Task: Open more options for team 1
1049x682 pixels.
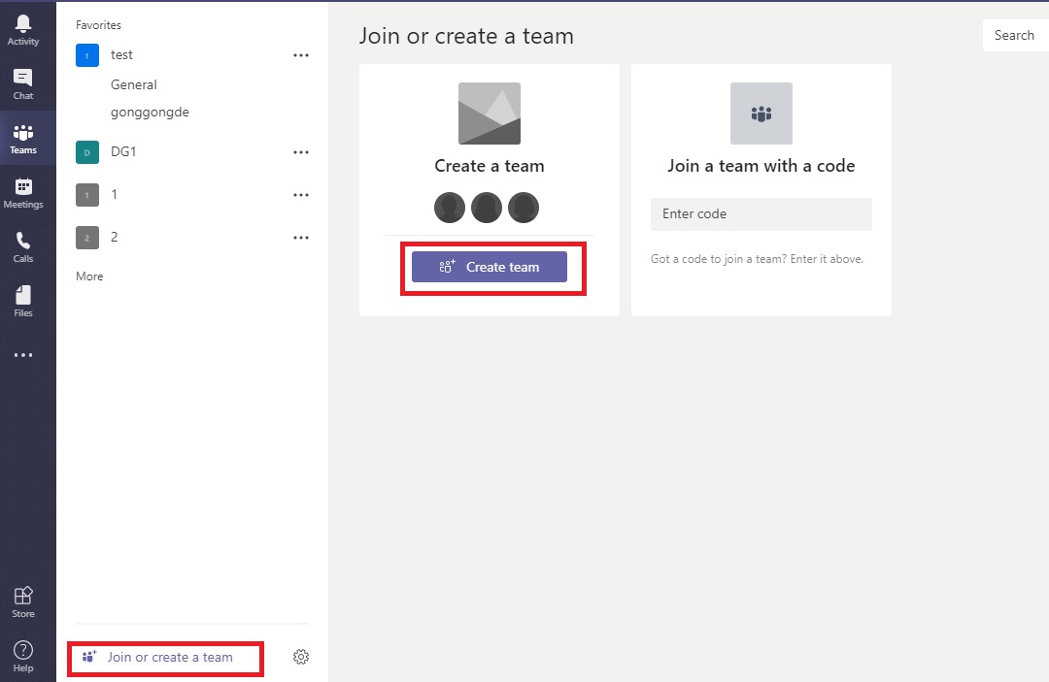Action: pos(301,195)
